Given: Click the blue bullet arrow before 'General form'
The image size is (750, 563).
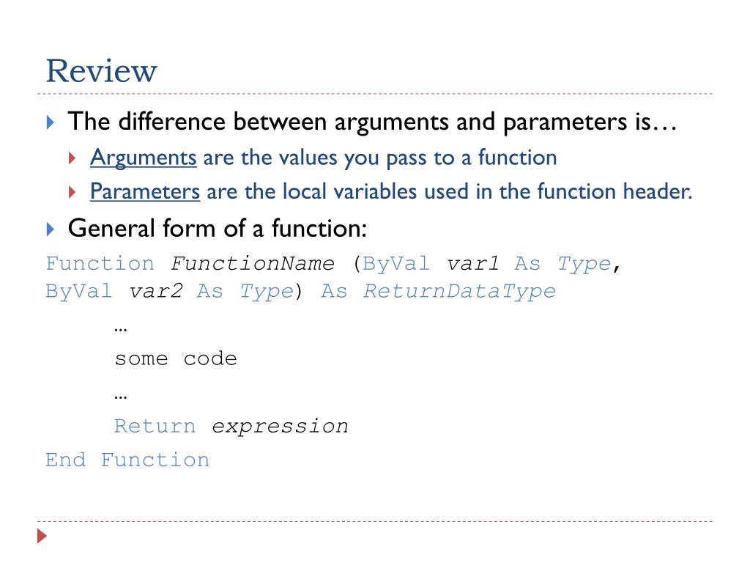Looking at the screenshot, I should 51,229.
